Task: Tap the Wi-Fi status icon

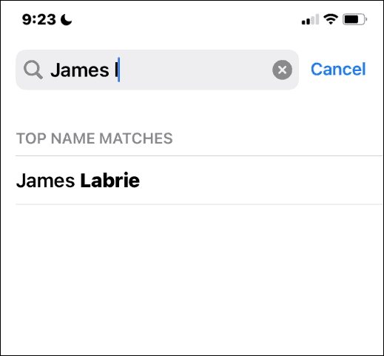Action: (331, 19)
